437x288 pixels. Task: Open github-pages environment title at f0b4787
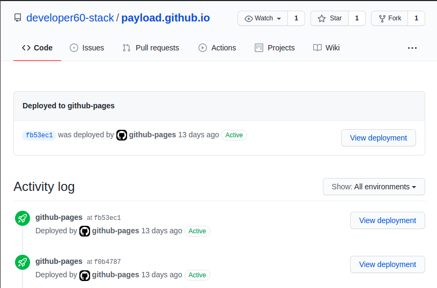[59, 262]
